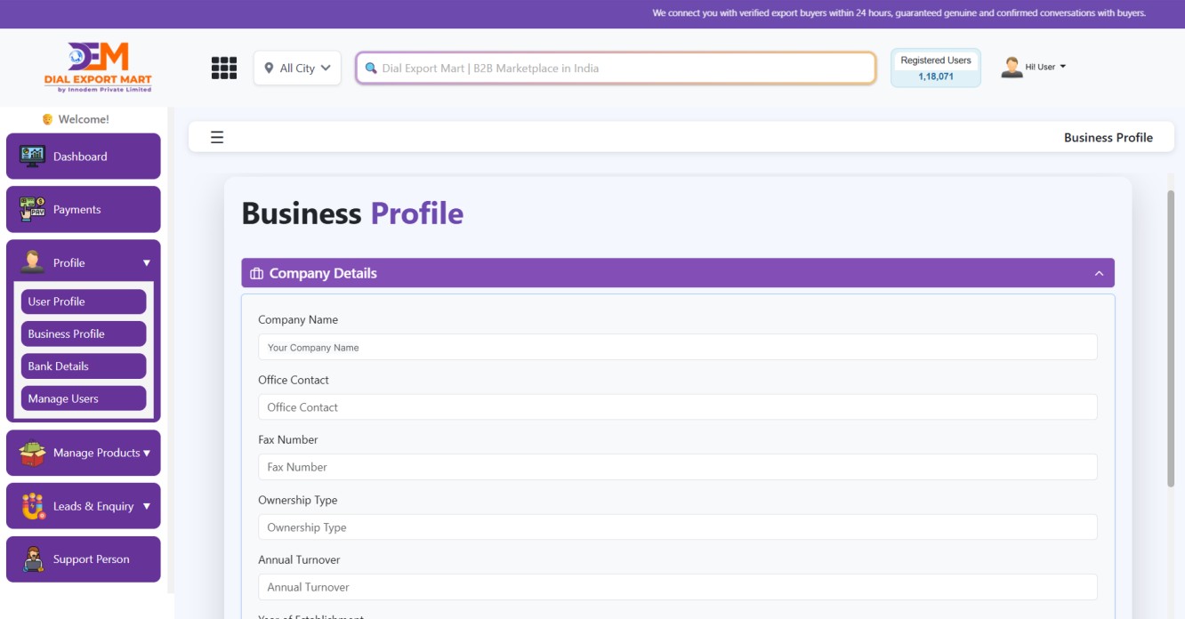Click the verified export buyers banner text
Screen dimensions: 1185x619
pos(899,13)
